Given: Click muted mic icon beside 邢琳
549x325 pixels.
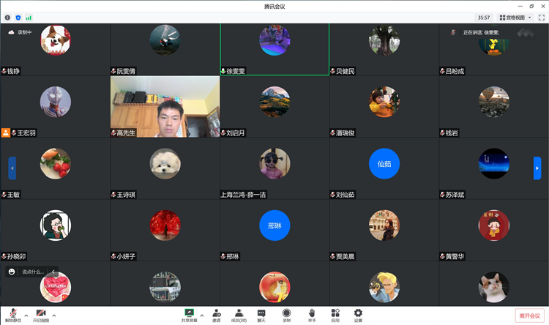Looking at the screenshot, I should point(223,256).
